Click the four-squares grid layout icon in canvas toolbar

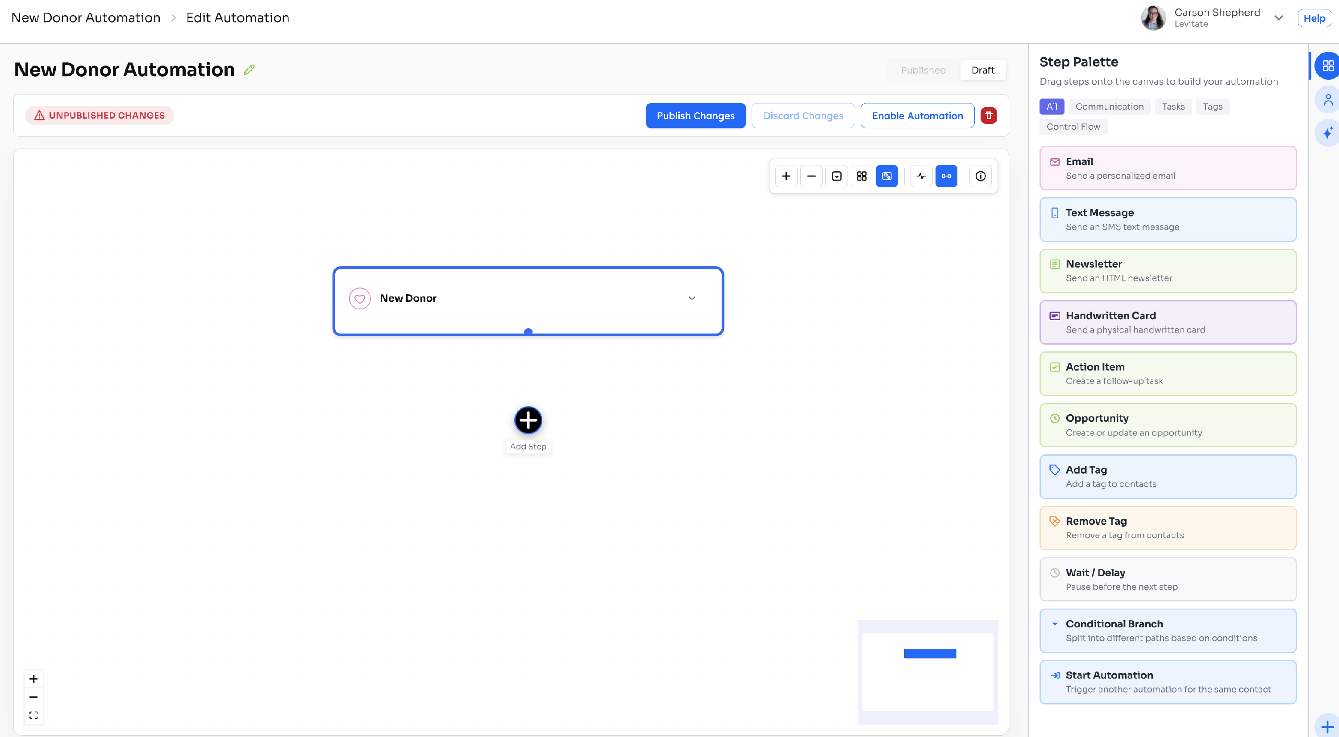861,176
